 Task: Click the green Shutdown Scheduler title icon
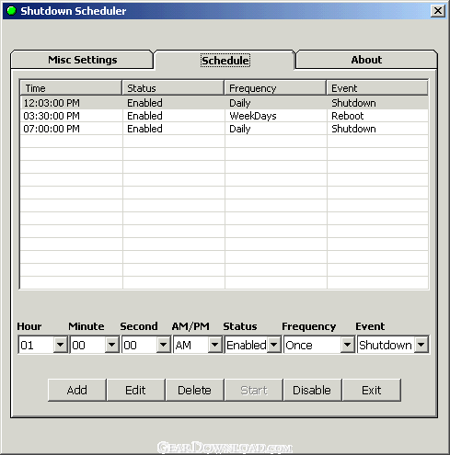click(11, 11)
